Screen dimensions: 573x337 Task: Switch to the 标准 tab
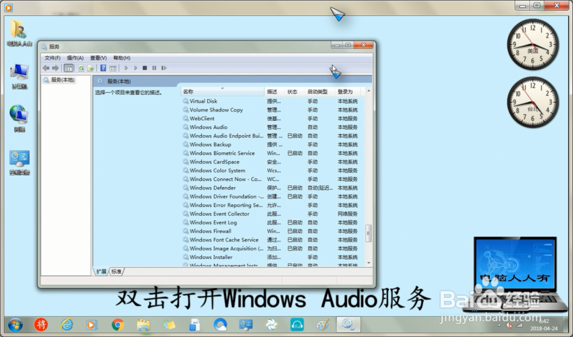click(x=116, y=272)
